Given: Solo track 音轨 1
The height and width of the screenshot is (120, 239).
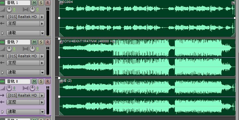Looking at the screenshot, I should pos(41,3).
